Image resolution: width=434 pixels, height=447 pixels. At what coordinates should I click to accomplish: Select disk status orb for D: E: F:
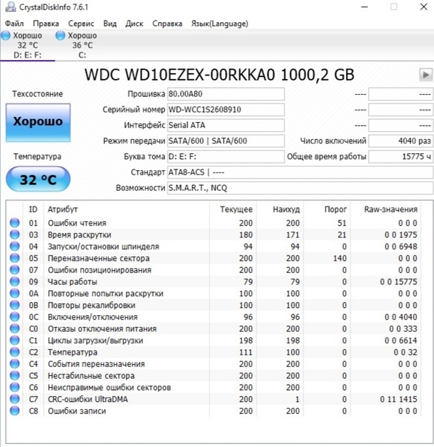click(x=5, y=36)
